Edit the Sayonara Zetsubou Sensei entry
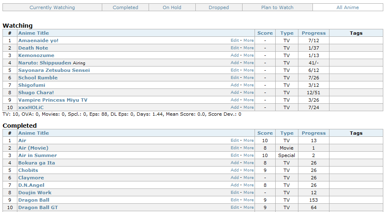 tap(235, 70)
